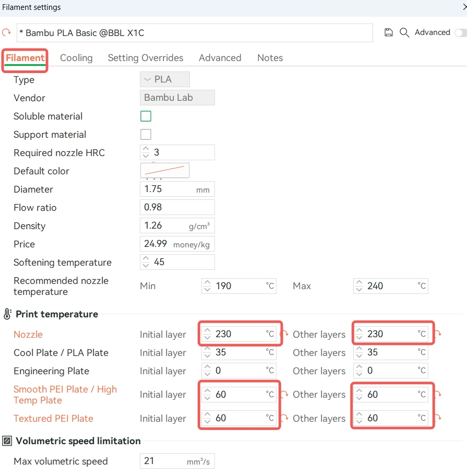
Task: Open the settings search magnifier
Action: click(404, 32)
